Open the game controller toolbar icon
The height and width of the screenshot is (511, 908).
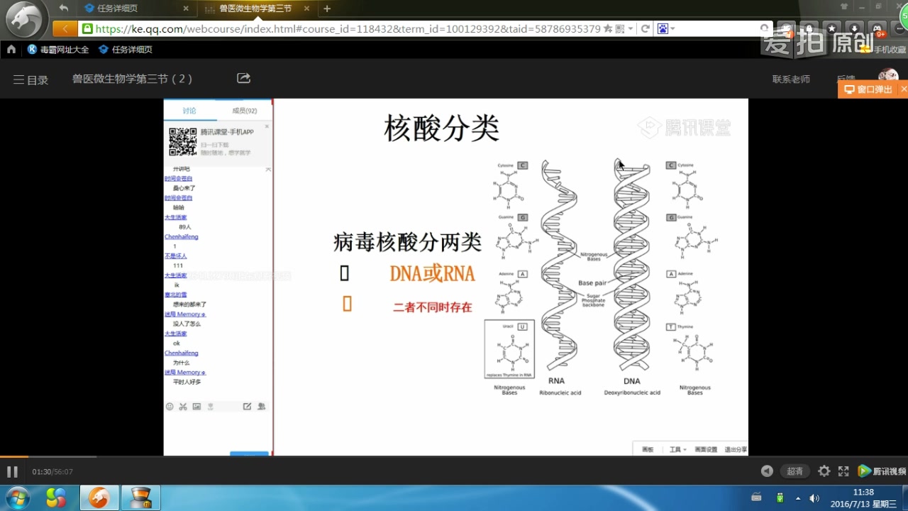[x=877, y=30]
